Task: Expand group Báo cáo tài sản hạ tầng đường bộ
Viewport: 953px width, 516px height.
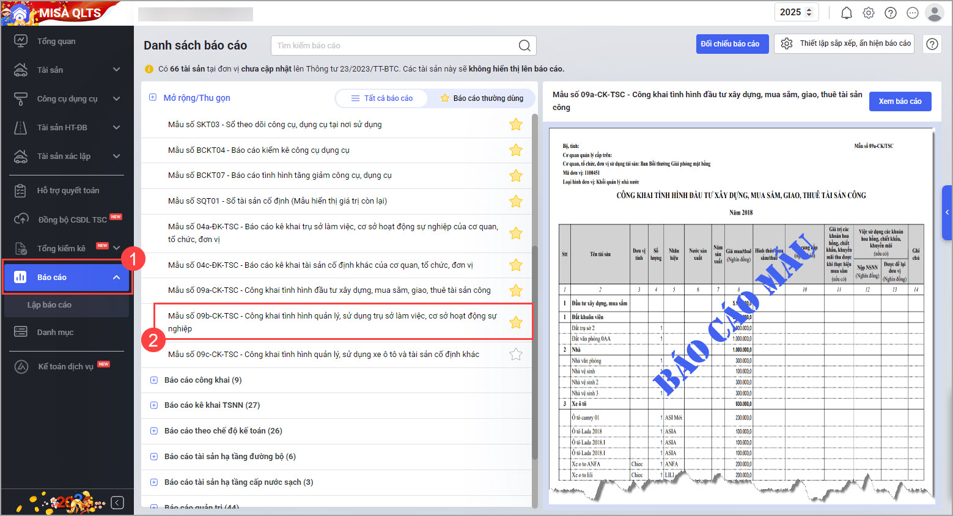Action: [x=154, y=457]
